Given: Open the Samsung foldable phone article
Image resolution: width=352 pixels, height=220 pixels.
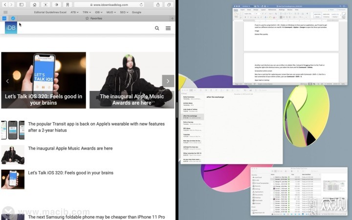Looking at the screenshot, I should tap(96, 217).
